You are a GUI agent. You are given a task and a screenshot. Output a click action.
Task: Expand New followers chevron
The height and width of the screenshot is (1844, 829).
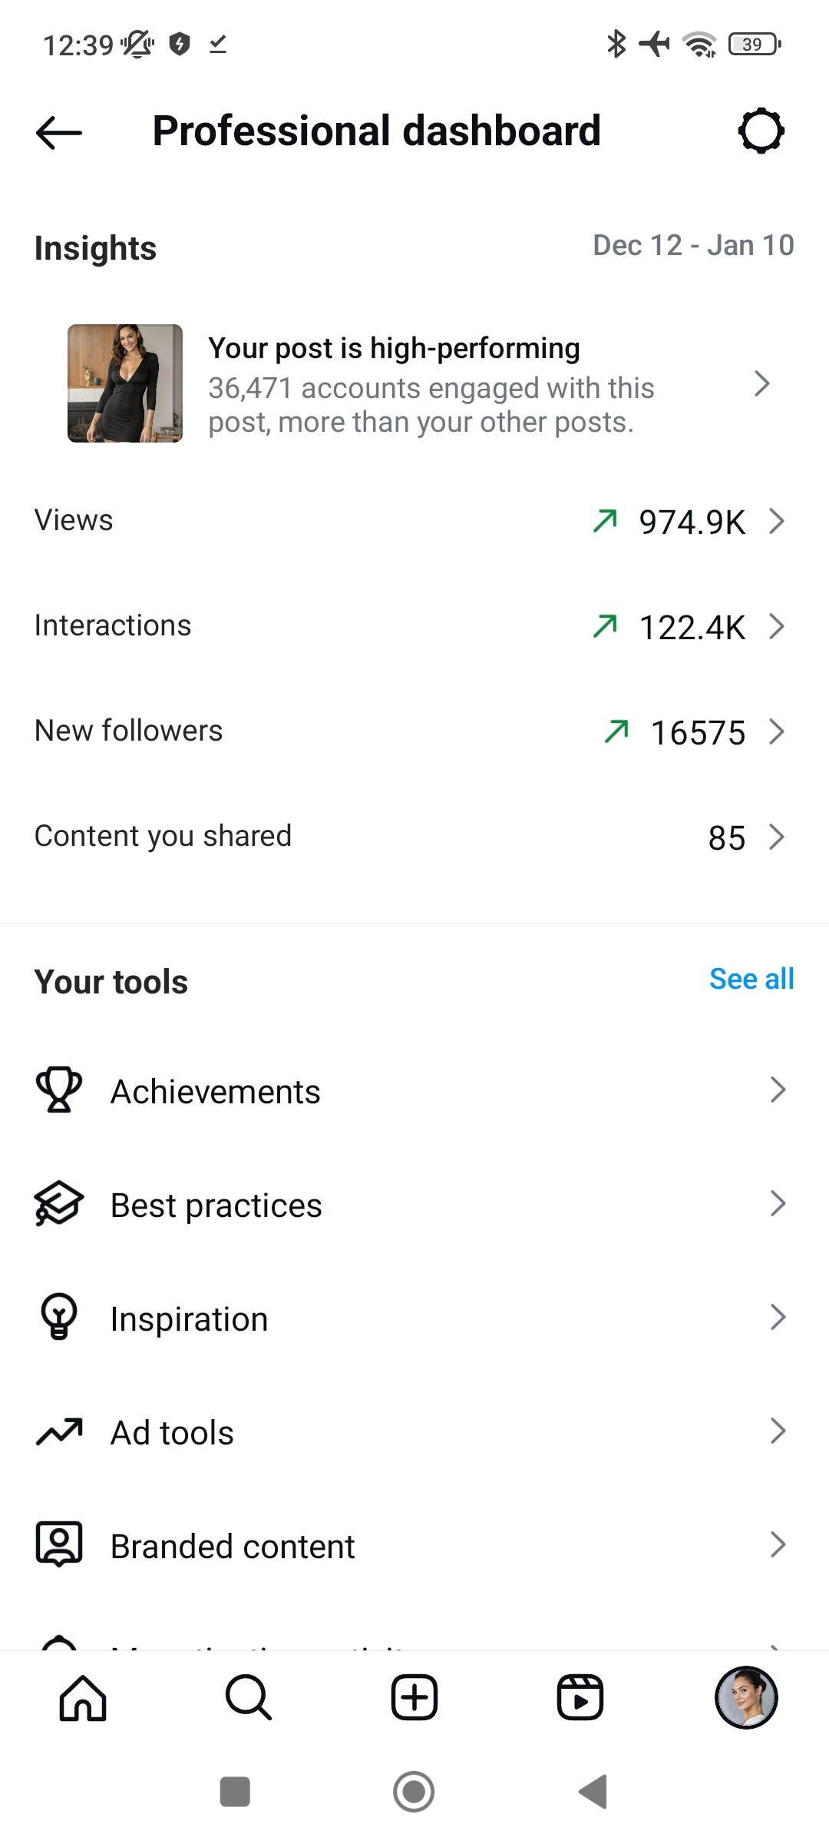(777, 731)
